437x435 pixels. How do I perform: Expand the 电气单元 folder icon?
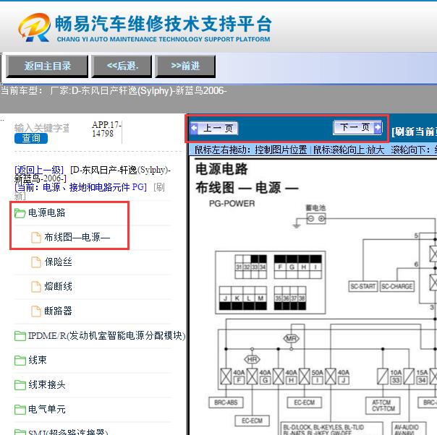point(20,410)
